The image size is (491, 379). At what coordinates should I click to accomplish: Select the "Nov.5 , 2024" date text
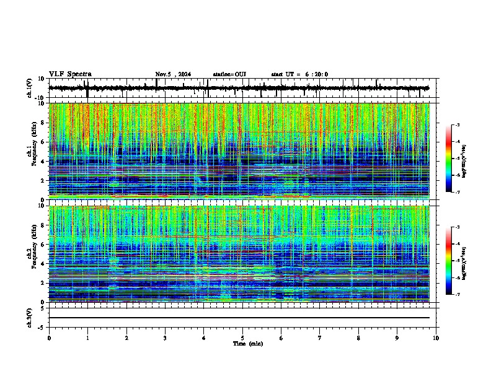pyautogui.click(x=173, y=74)
